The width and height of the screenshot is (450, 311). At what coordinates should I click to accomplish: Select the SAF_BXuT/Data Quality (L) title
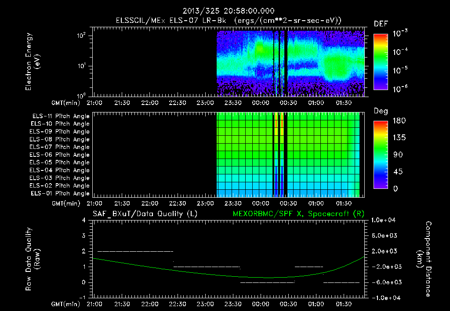(145, 214)
